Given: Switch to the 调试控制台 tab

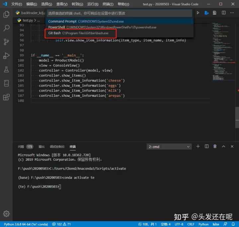Looking at the screenshot, I should (57, 146).
